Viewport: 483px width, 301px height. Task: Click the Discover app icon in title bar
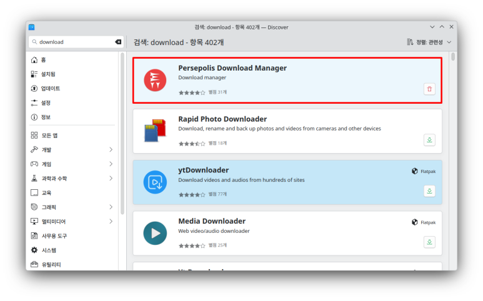click(x=31, y=27)
